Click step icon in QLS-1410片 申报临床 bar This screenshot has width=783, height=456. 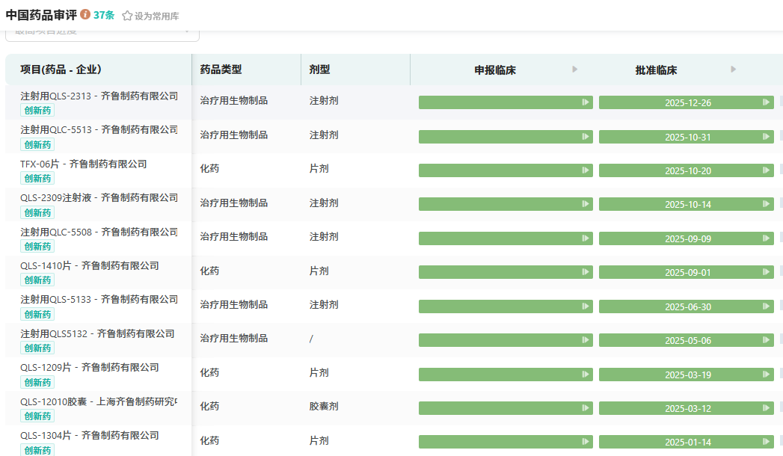tap(586, 272)
